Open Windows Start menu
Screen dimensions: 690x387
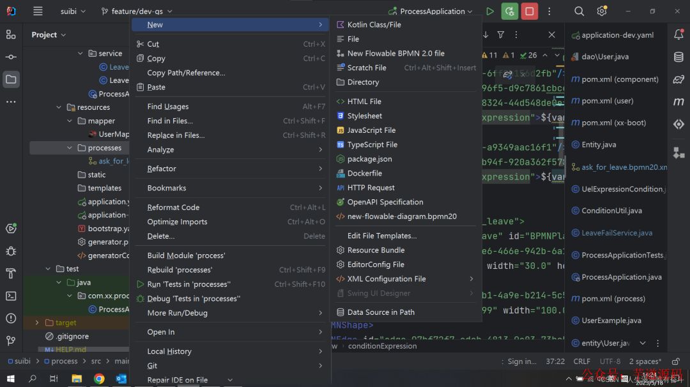[x=11, y=379]
